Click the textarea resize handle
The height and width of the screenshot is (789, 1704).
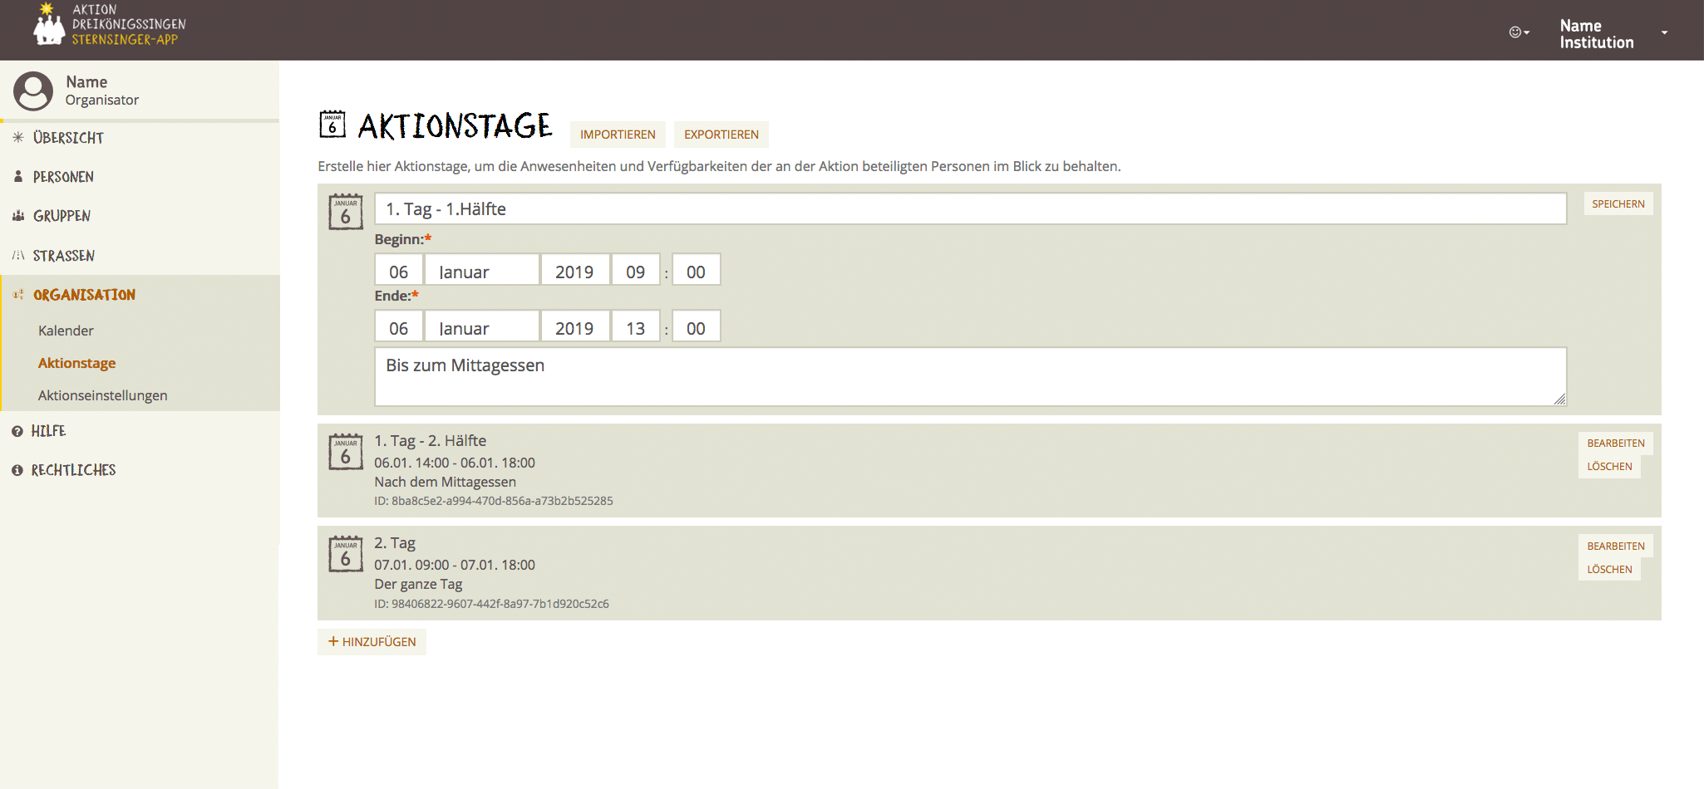[1559, 399]
